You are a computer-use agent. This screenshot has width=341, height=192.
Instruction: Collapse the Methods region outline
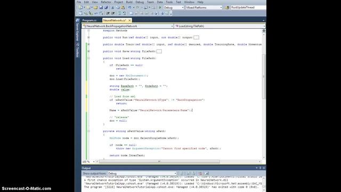(88, 31)
